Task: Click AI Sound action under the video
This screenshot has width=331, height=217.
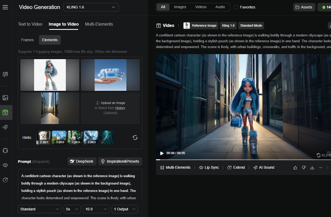Action: [264, 168]
